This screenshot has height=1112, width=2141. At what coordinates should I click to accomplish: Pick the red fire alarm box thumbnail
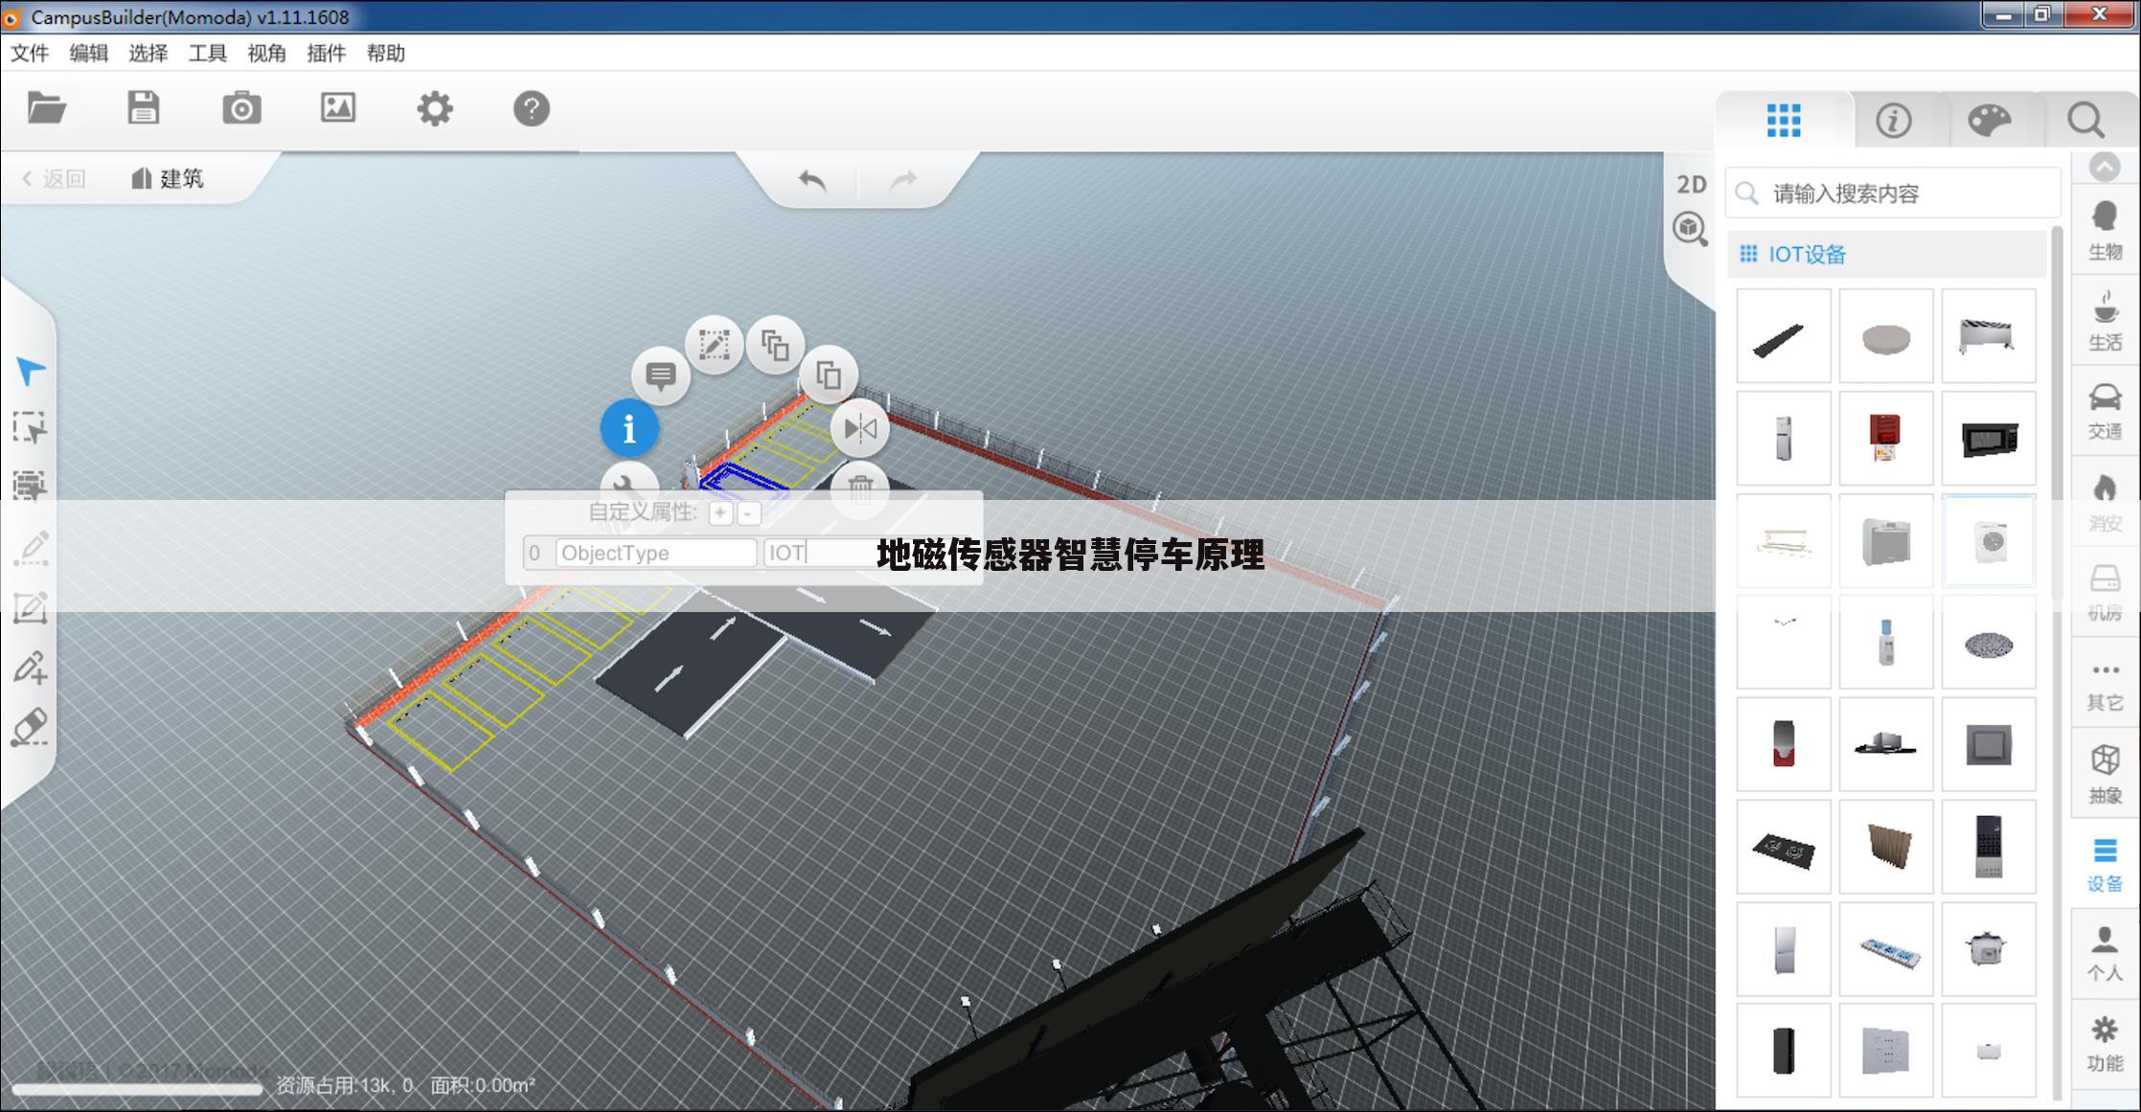point(1886,438)
